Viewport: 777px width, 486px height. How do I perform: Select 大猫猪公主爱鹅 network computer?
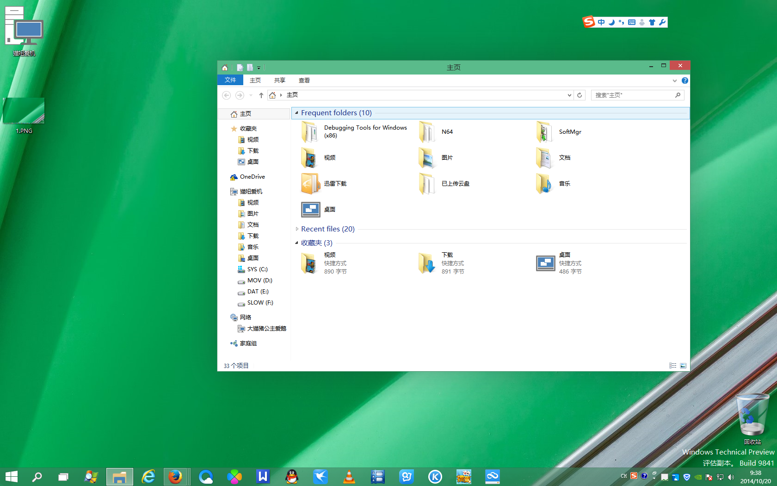click(262, 329)
